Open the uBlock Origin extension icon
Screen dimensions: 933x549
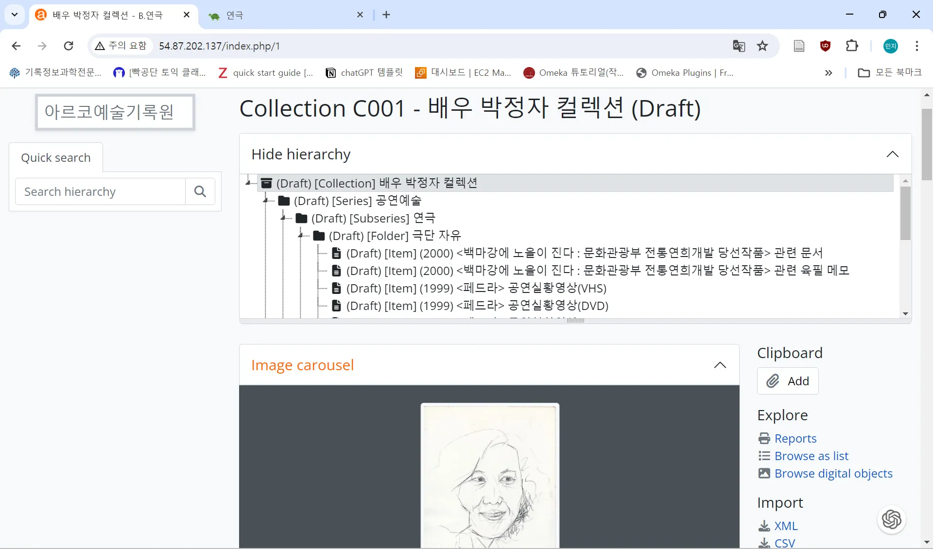(x=825, y=46)
